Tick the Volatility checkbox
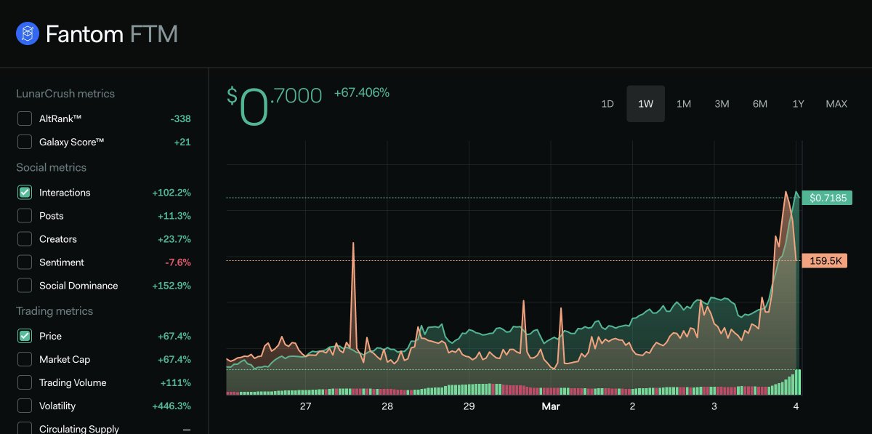872x434 pixels. (25, 406)
